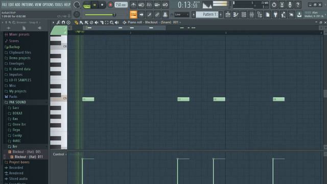Click the first C5 note in piano roll
This screenshot has height=184, width=327.
(88, 99)
